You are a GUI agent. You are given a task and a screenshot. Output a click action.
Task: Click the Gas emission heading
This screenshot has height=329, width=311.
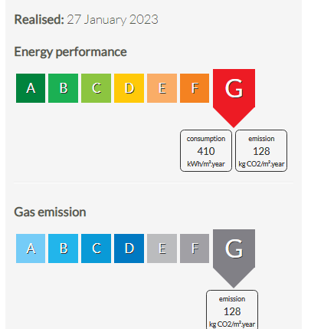(x=50, y=212)
